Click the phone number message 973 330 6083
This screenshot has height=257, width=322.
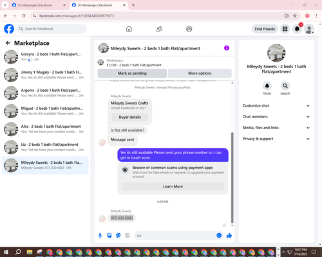pos(122,218)
